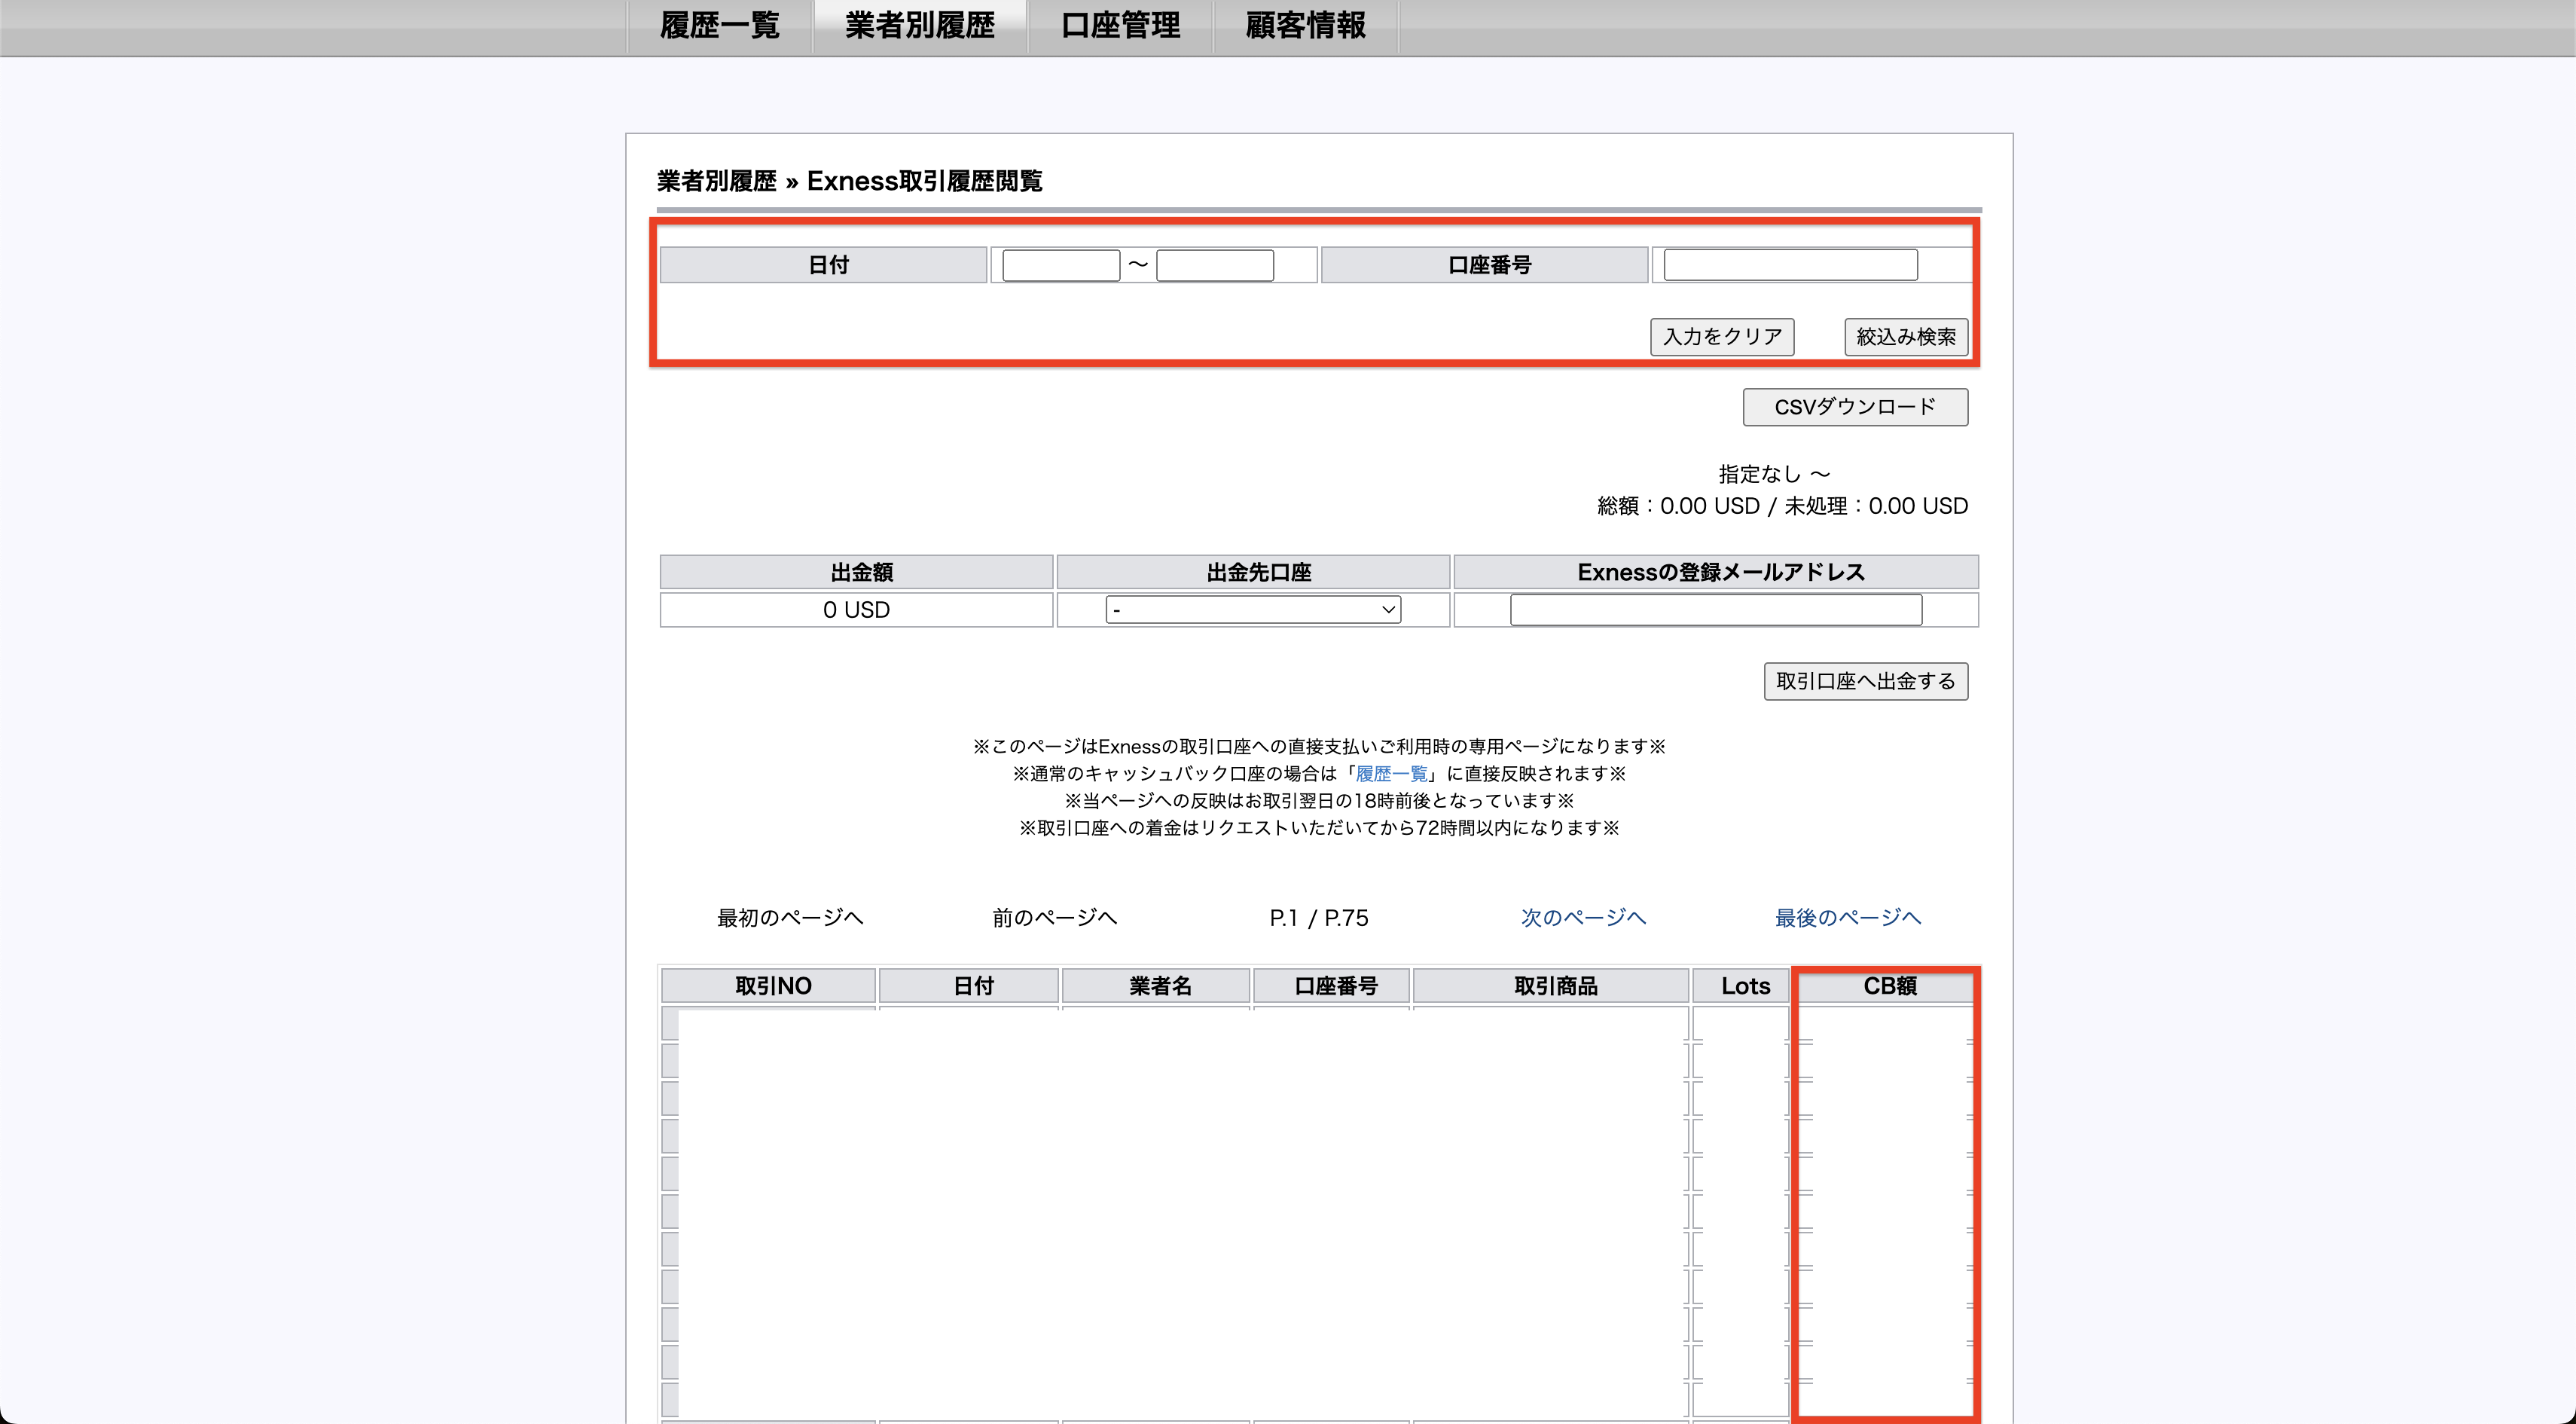Click the Exness registered email input field

coord(1716,609)
